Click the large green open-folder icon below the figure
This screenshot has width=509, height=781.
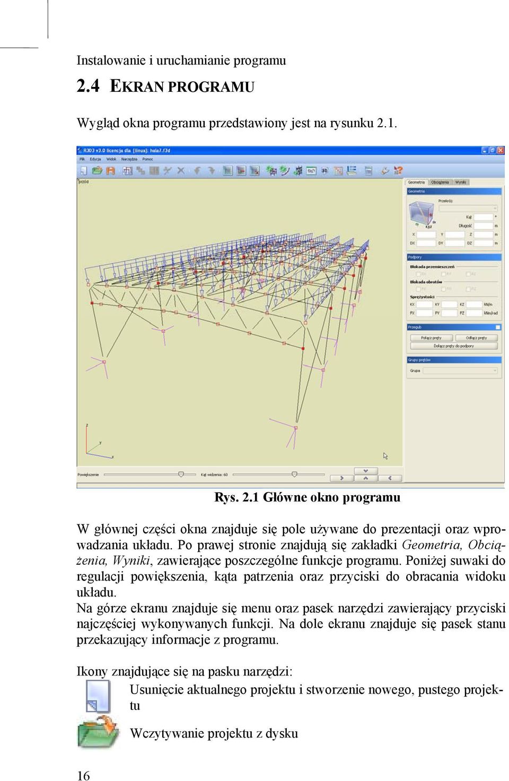(x=99, y=732)
